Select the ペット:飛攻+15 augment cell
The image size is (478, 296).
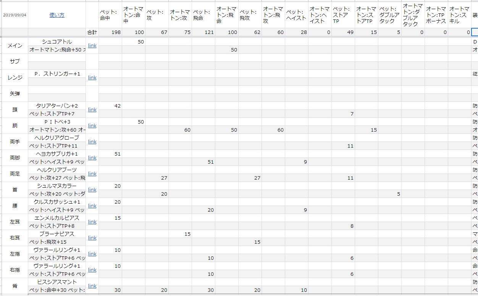pyautogui.click(x=57, y=242)
